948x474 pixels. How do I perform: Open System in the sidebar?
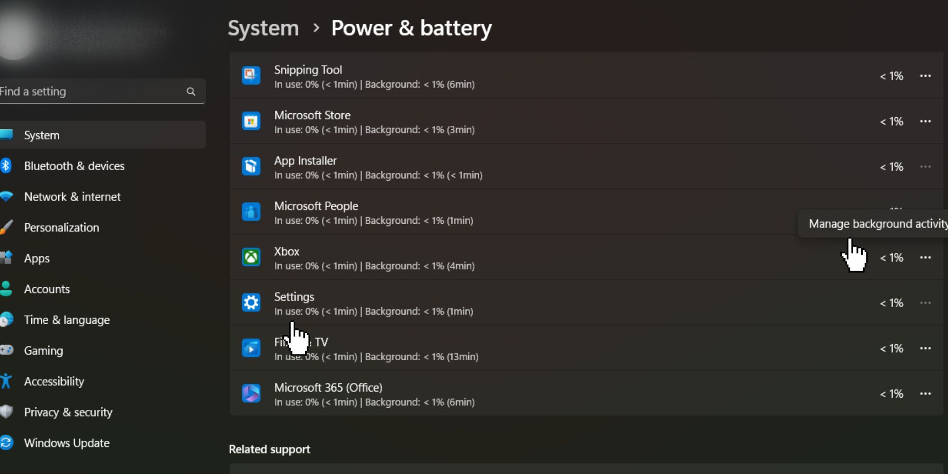pos(102,135)
